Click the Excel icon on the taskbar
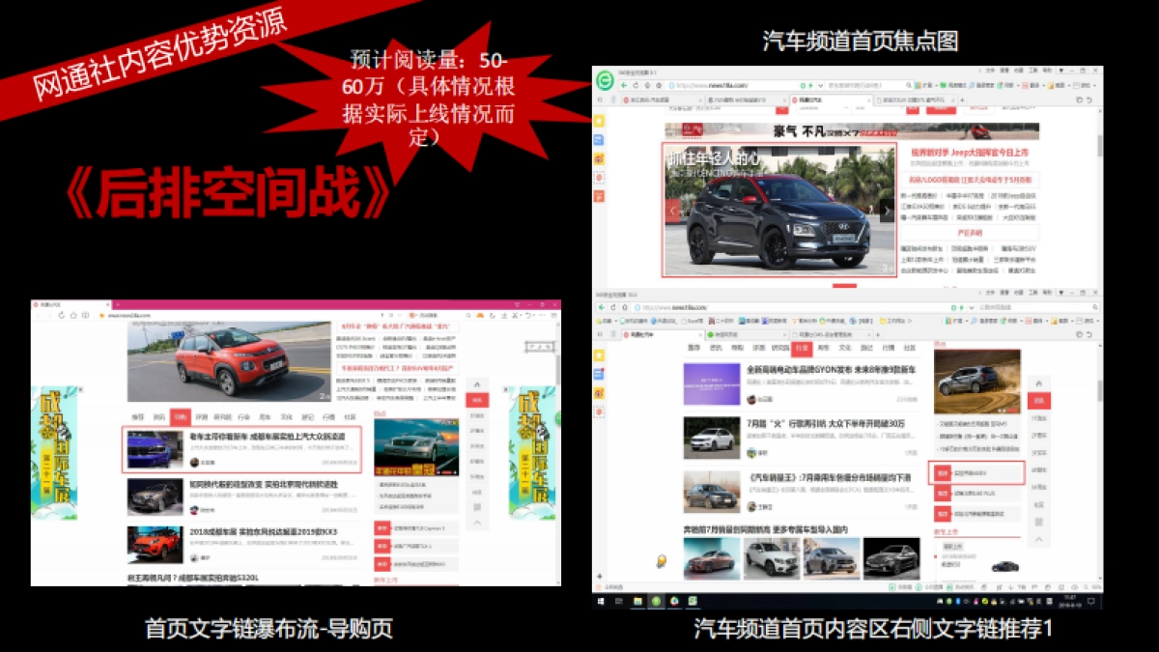The height and width of the screenshot is (652, 1159). coord(693,601)
